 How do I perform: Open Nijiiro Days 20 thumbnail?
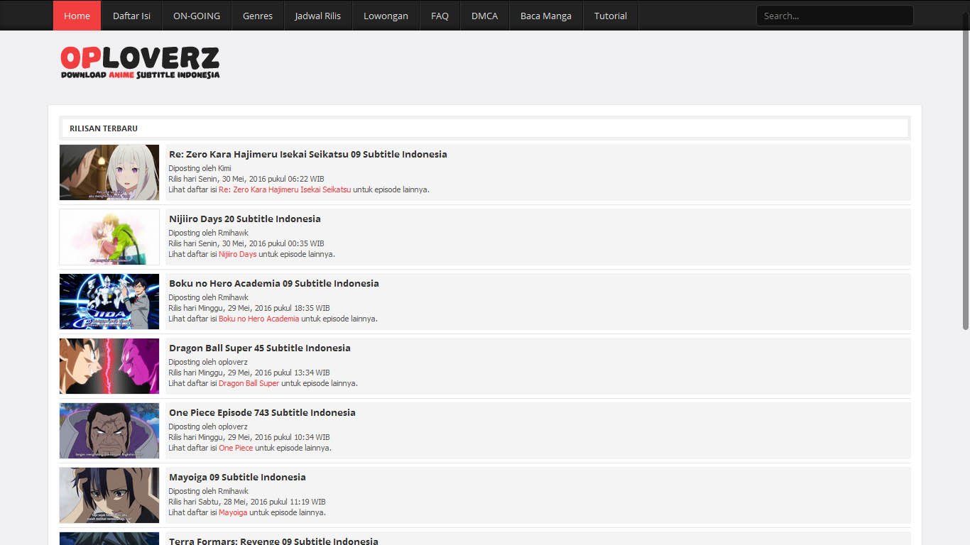pyautogui.click(x=109, y=237)
